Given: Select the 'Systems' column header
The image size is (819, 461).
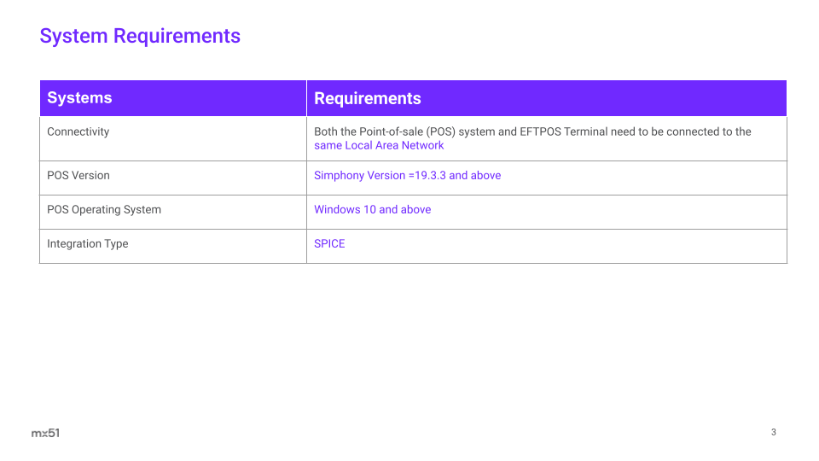Looking at the screenshot, I should tap(173, 98).
